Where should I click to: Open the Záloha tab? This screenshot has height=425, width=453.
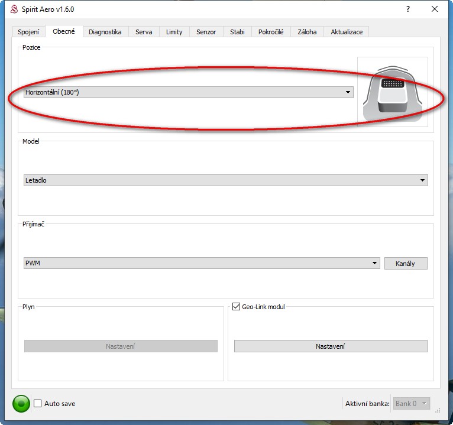tap(307, 32)
